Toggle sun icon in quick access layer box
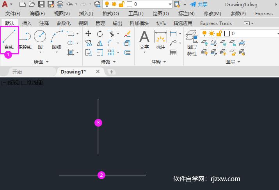The image size is (279, 190). coord(114,4)
